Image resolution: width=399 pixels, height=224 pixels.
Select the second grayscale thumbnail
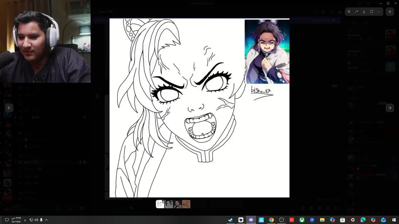pyautogui.click(x=169, y=204)
